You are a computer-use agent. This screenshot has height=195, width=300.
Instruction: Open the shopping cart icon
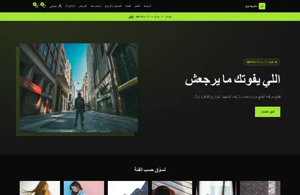point(37,6)
